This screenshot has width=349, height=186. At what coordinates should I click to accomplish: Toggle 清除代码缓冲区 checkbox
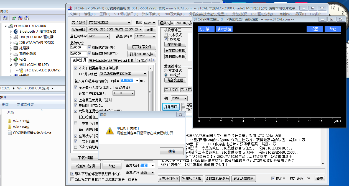[x=89, y=47]
